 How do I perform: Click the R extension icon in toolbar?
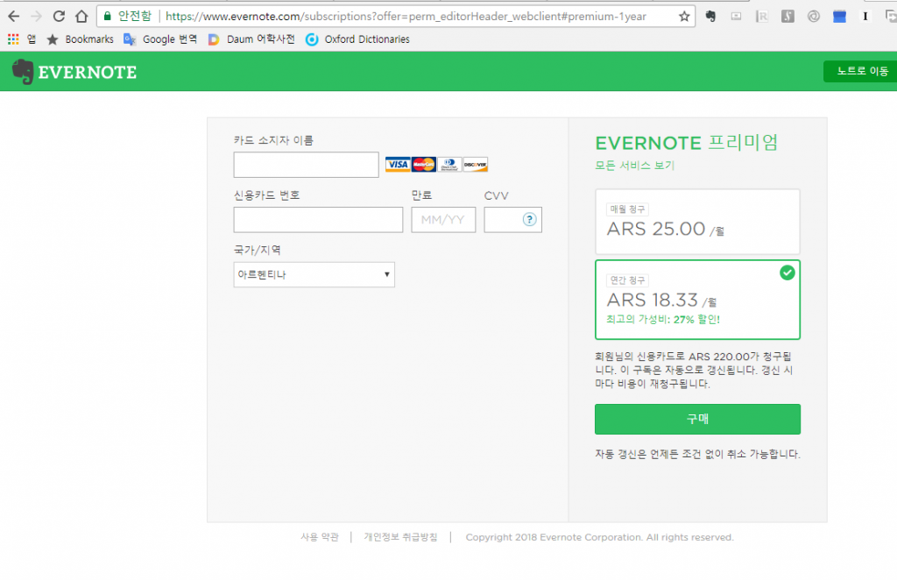coord(762,17)
